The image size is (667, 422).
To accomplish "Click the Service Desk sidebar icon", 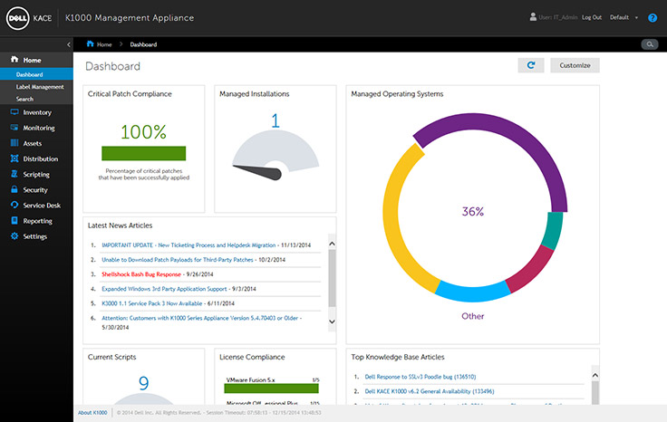I will pyautogui.click(x=14, y=205).
